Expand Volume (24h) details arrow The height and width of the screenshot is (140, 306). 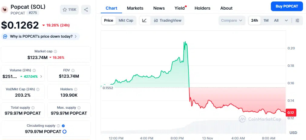click(x=41, y=76)
